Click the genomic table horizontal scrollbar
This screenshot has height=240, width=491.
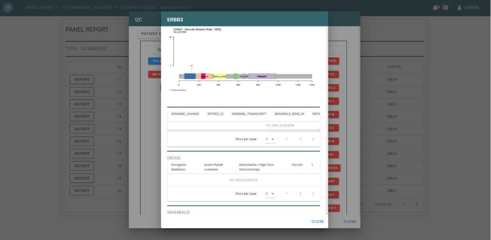pos(243,131)
